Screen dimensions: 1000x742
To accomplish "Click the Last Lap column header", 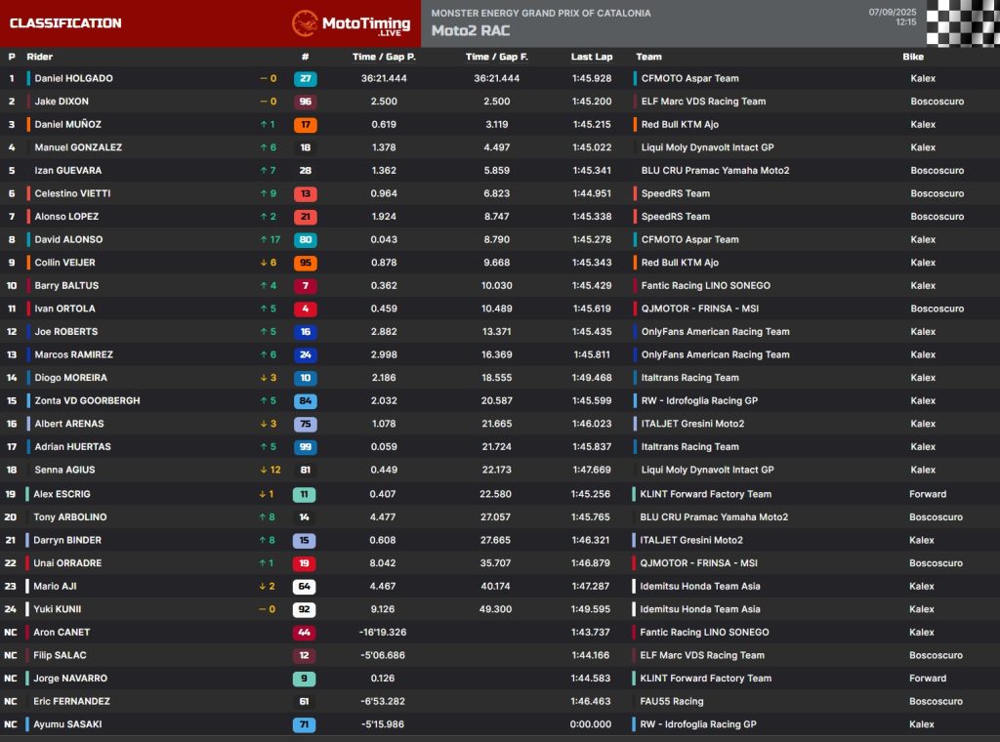I will (592, 57).
